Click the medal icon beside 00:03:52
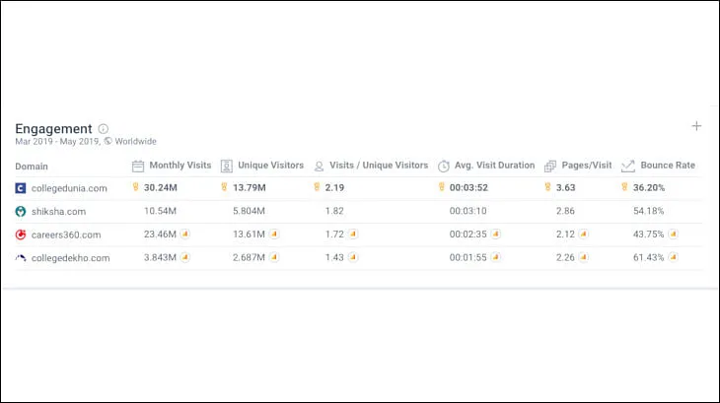The height and width of the screenshot is (403, 720). (x=441, y=186)
